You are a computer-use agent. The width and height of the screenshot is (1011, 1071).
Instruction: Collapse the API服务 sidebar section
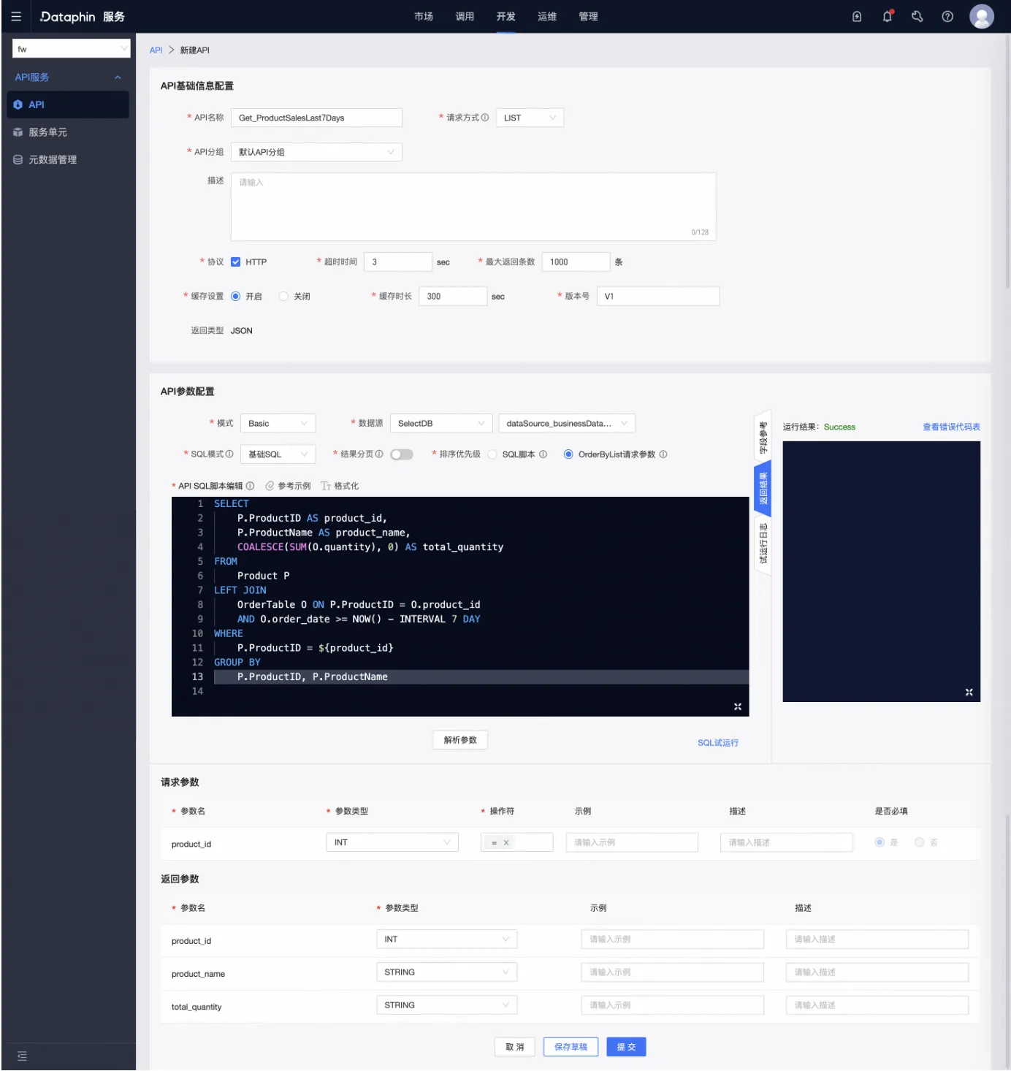[x=118, y=77]
